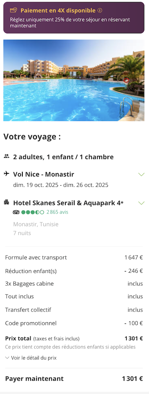
Task: Click the airplane icon next to Vol Nice
Action: pyautogui.click(x=7, y=173)
